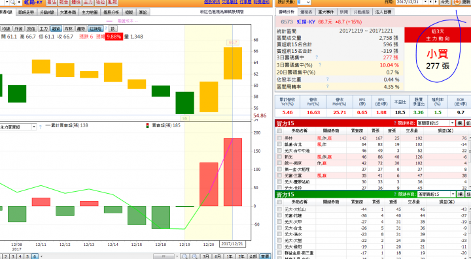Open the 分點追蹤 tab
This screenshot has width=471, height=259.
click(x=361, y=12)
